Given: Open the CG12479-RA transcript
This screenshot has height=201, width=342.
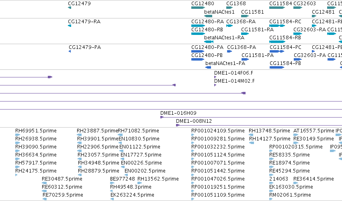Looking at the screenshot, I should tap(84, 22).
